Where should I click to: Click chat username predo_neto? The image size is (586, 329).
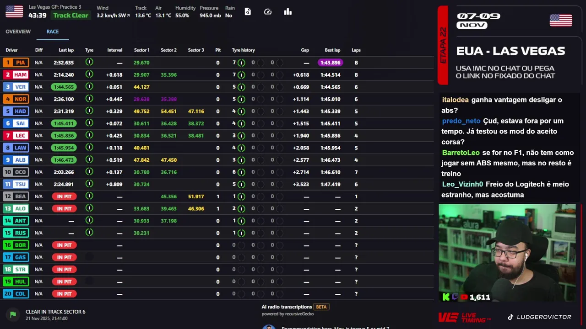coord(461,121)
